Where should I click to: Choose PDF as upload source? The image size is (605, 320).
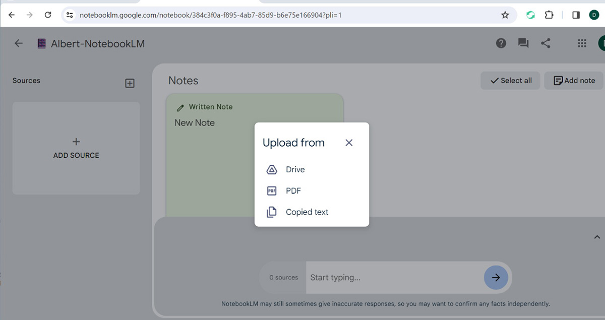tap(312, 191)
